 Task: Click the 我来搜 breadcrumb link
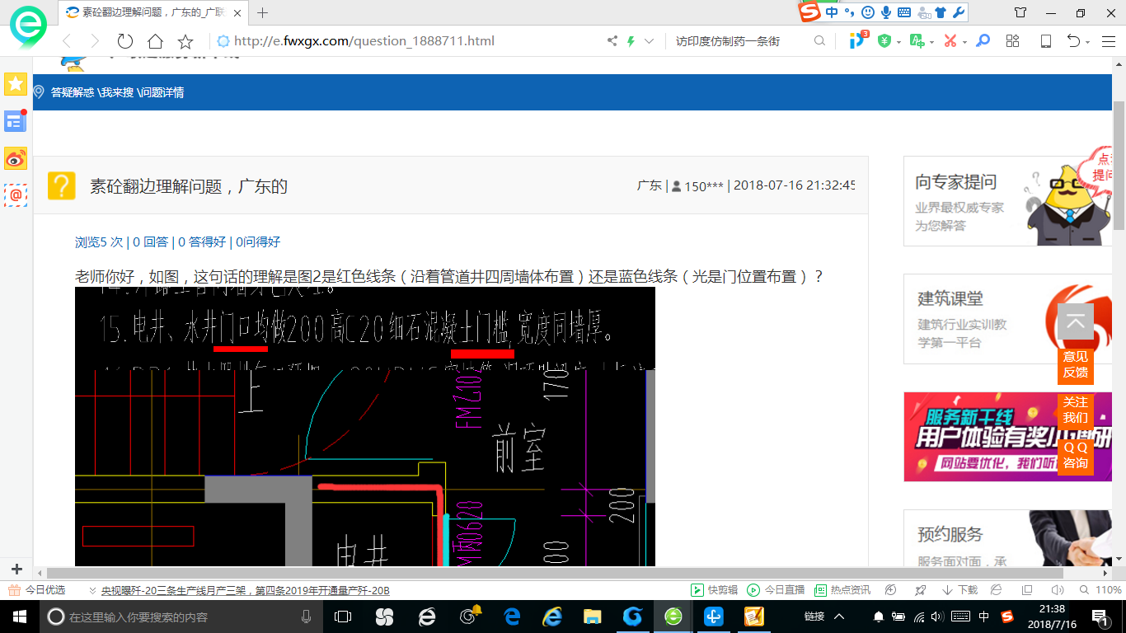116,92
